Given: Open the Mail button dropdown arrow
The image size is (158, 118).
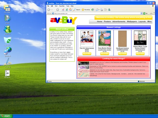Looking at the screenshot, I should point(99,10).
